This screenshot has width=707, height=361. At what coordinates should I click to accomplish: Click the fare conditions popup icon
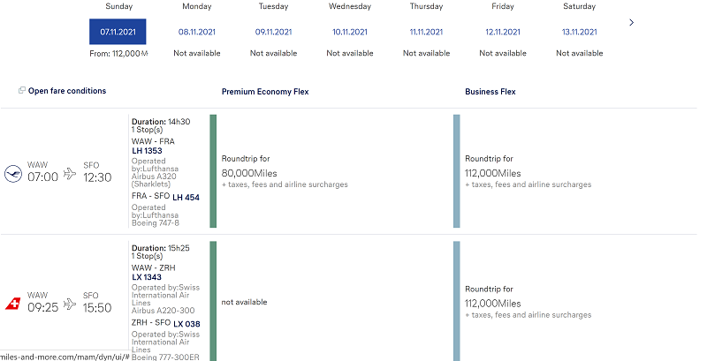(21, 91)
